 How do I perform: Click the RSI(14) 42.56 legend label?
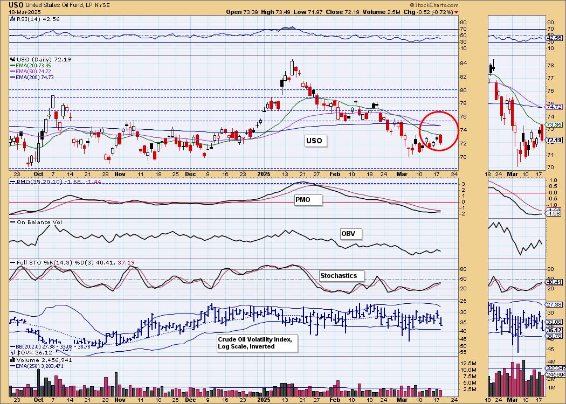[x=38, y=19]
